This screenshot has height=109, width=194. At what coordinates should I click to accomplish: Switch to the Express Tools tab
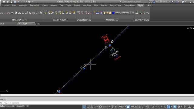click(x=115, y=5)
